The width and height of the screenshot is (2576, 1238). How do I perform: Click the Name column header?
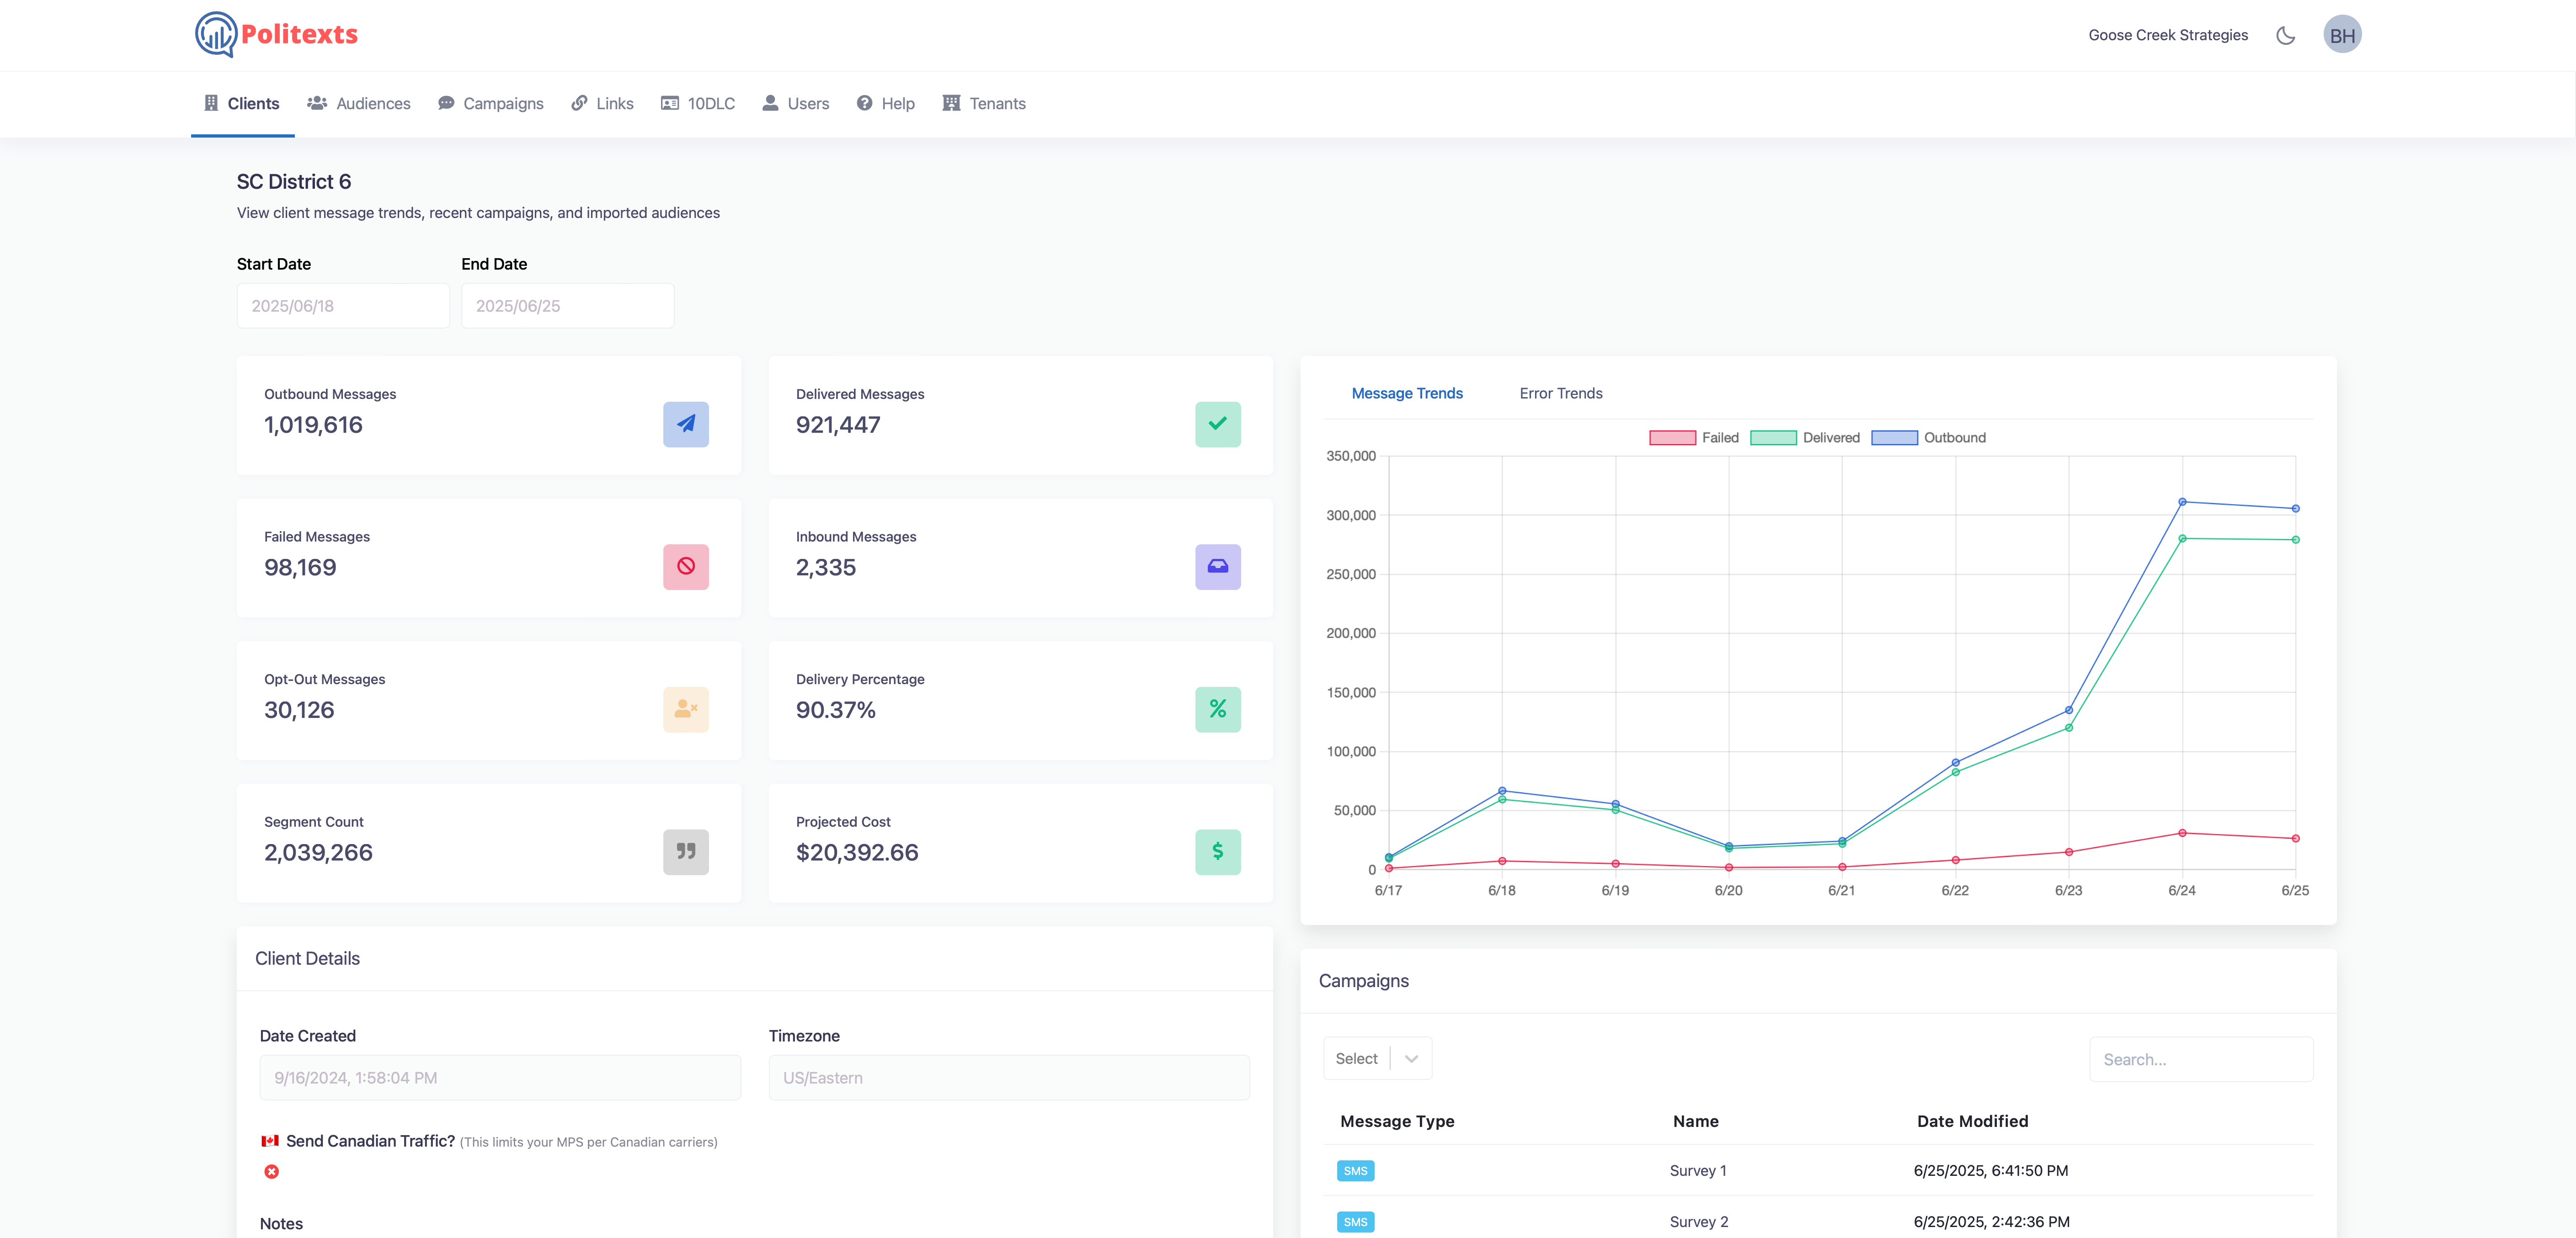[x=1695, y=1121]
